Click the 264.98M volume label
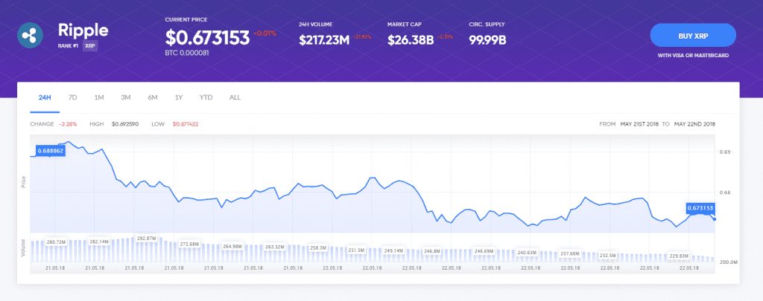 coord(232,246)
